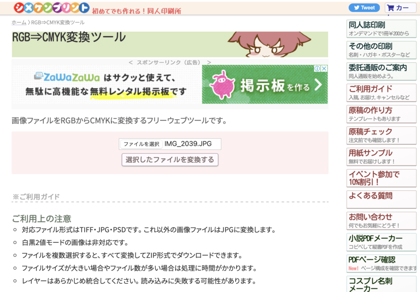Viewport: 420px width, 292px height.
Task: Select 用紙サンプル in the sidebar
Action: 381,157
